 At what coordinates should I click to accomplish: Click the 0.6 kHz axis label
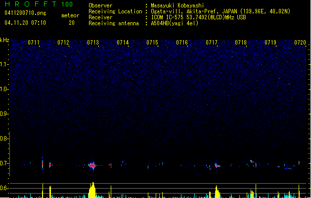(3, 188)
